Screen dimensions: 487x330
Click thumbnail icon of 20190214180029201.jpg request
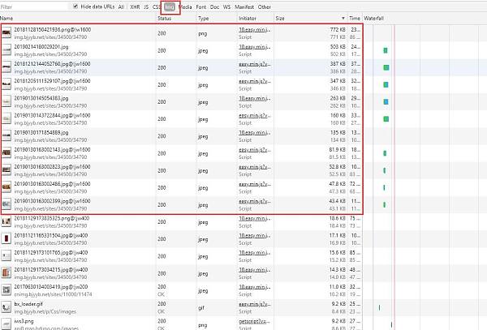click(7, 50)
